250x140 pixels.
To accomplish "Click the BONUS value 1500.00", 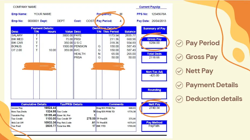I will coord(68,46).
